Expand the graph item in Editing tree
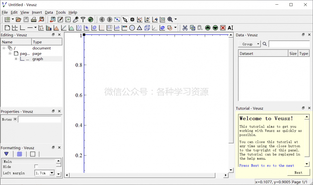Image resolution: width=313 pixels, height=185 pixels. 16,59
